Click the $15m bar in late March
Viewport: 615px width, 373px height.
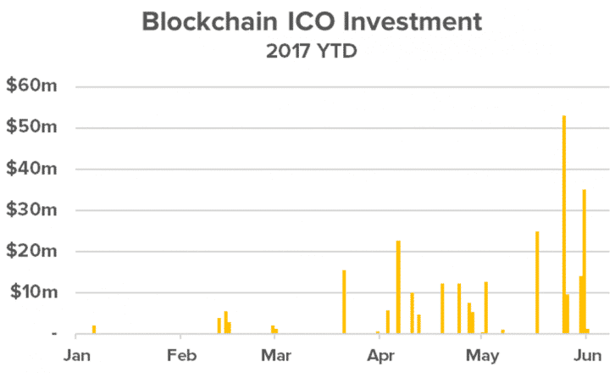click(344, 302)
